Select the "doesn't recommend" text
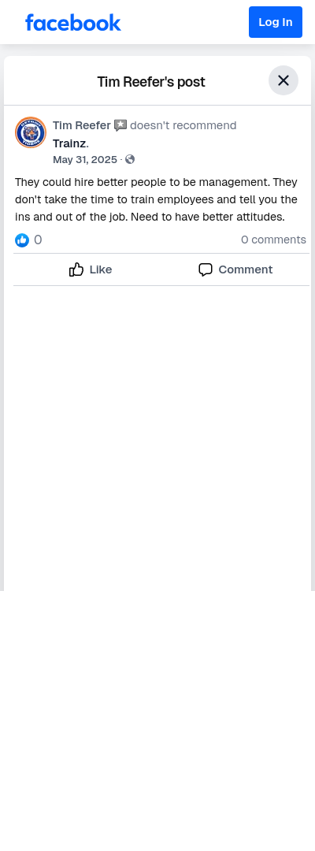 point(183,125)
